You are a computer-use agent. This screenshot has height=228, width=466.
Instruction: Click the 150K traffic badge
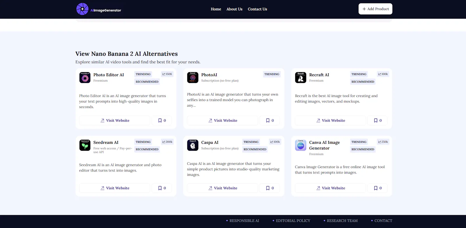pos(167,74)
